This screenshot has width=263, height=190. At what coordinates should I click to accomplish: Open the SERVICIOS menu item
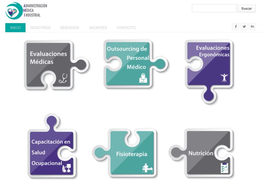[70, 28]
